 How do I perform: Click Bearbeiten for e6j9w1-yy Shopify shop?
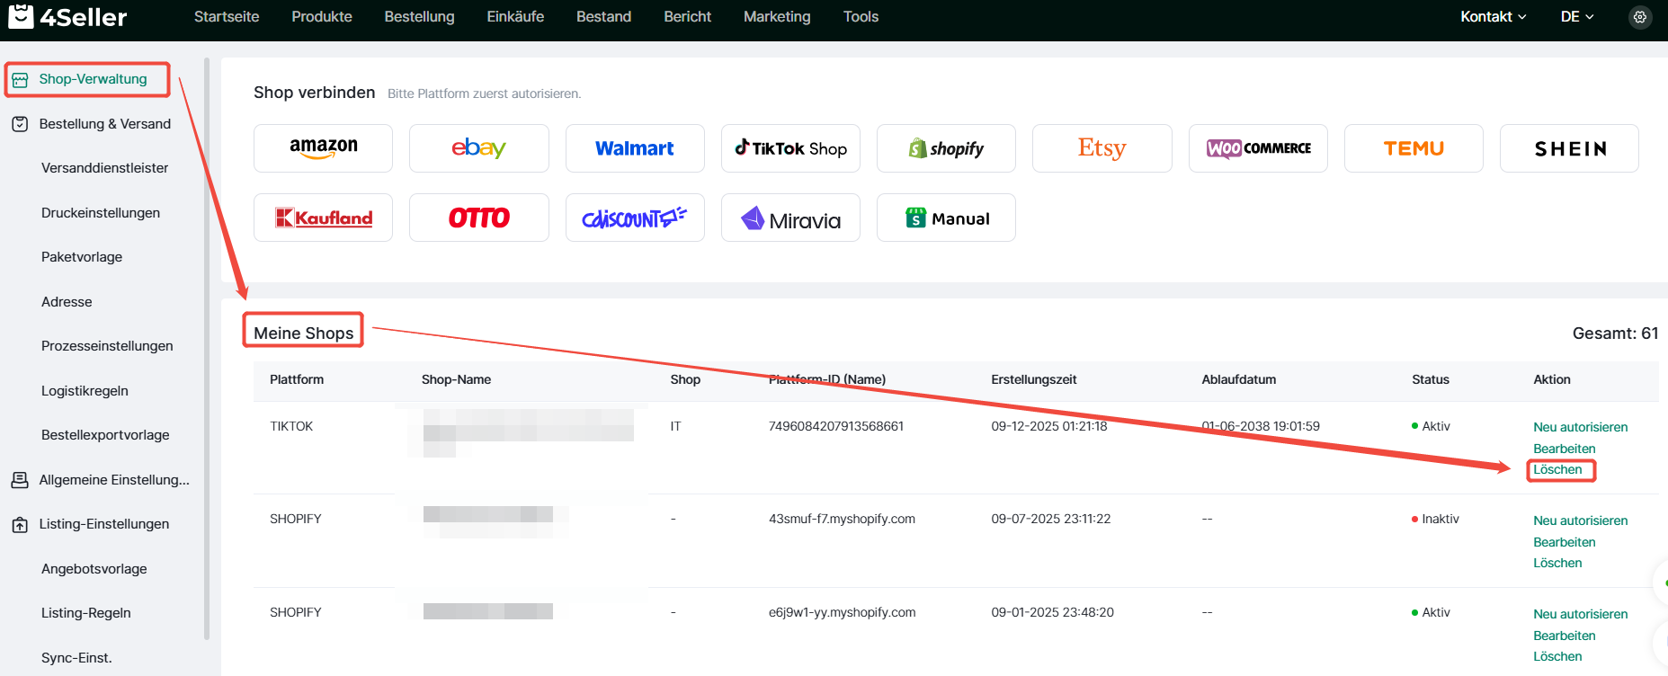click(1564, 636)
